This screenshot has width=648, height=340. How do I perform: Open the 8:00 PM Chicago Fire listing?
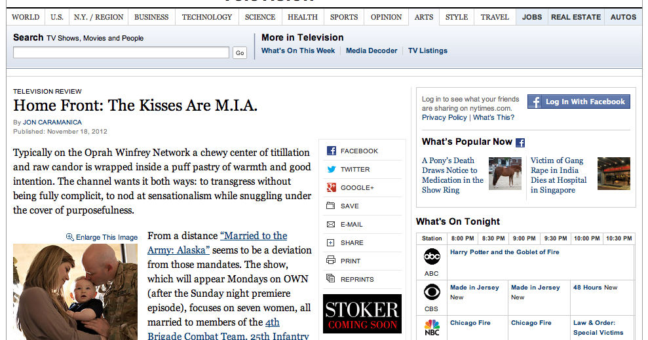[470, 323]
